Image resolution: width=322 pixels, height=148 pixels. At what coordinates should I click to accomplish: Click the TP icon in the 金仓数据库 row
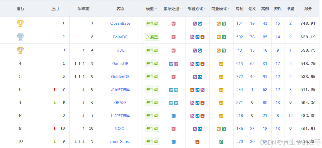pos(171,90)
